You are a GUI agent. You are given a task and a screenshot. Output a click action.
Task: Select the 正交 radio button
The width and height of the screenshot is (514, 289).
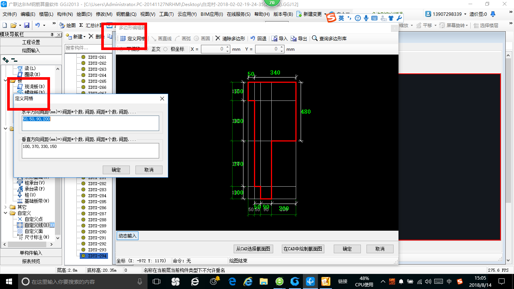point(146,49)
